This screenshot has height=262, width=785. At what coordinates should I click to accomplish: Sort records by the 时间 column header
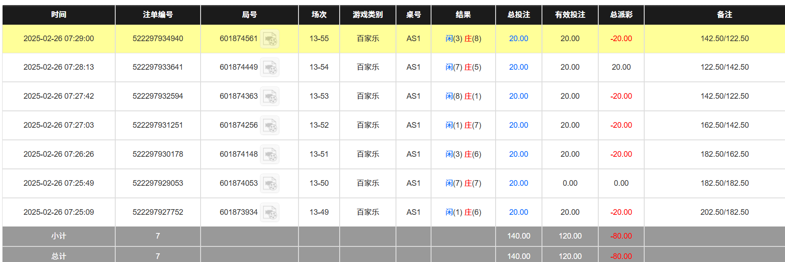(58, 14)
